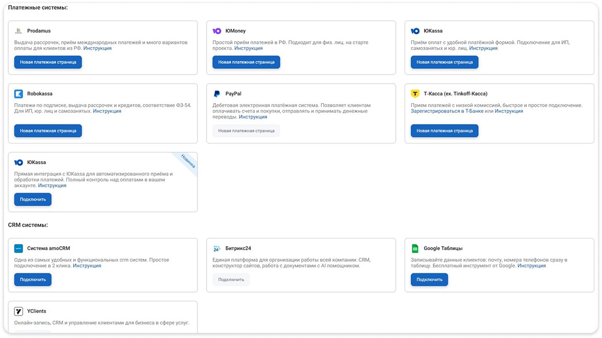Click the Prodamus logo icon
The height and width of the screenshot is (338, 602).
(18, 31)
